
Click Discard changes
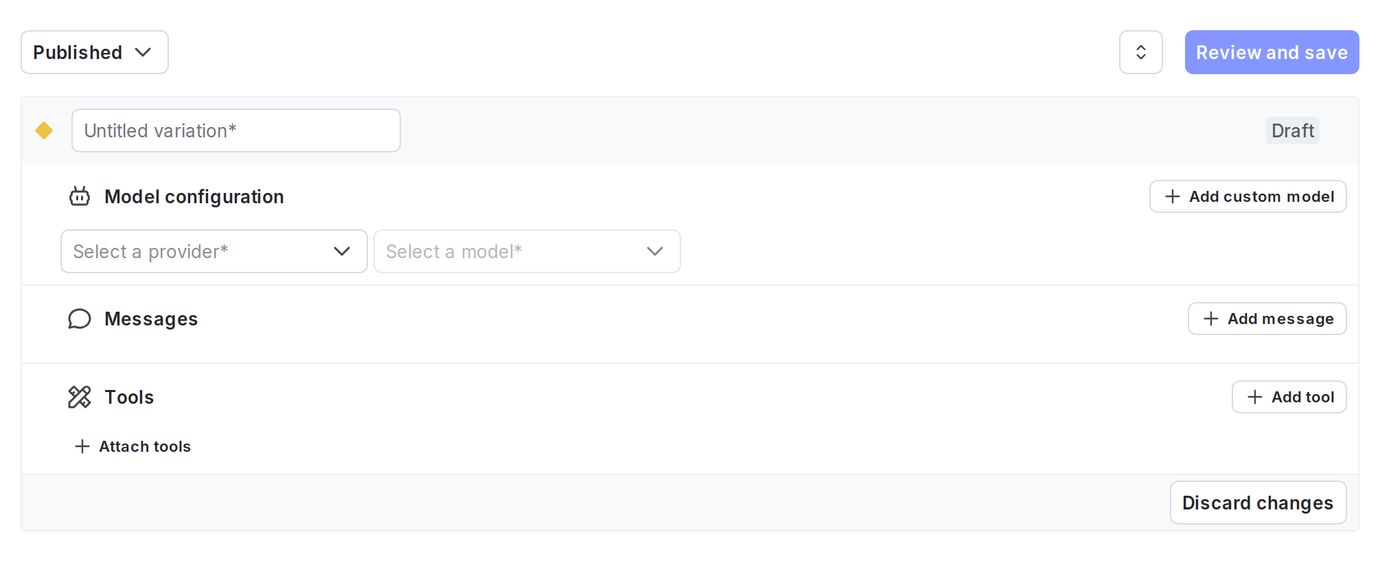[x=1257, y=503]
